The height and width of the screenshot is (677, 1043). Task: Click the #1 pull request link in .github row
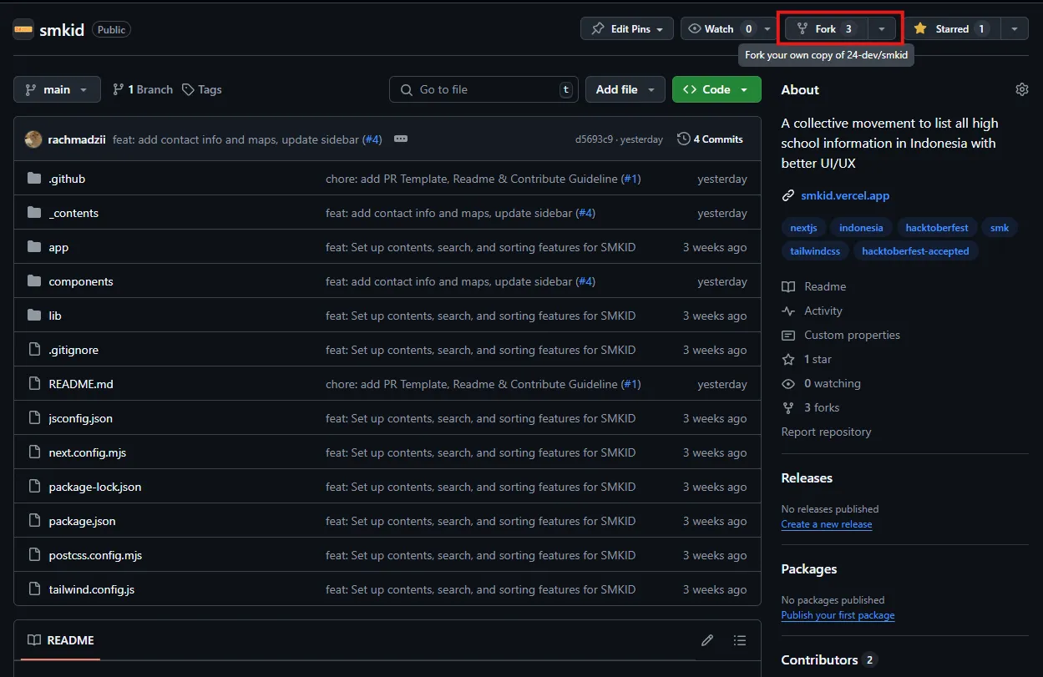pyautogui.click(x=630, y=179)
